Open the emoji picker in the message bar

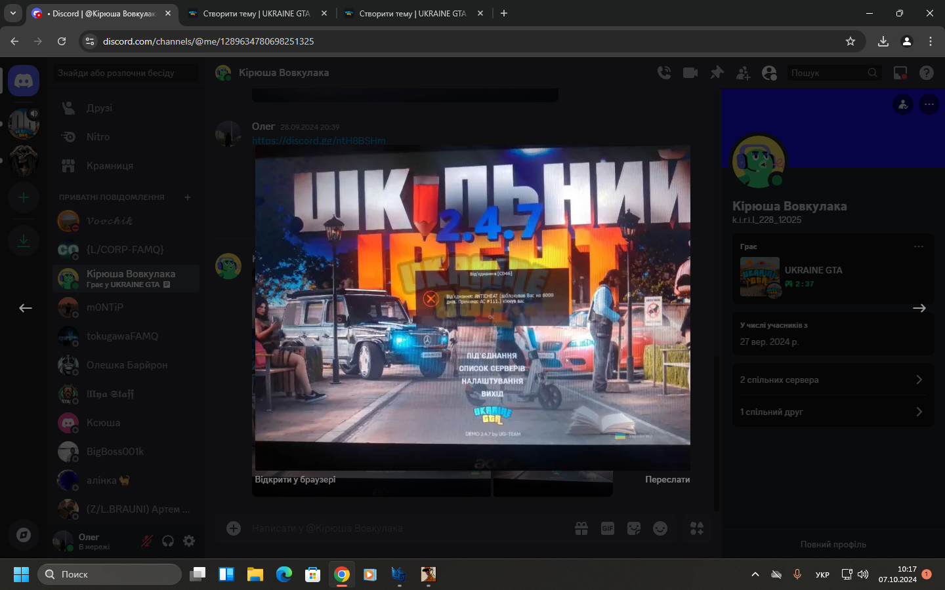point(660,528)
